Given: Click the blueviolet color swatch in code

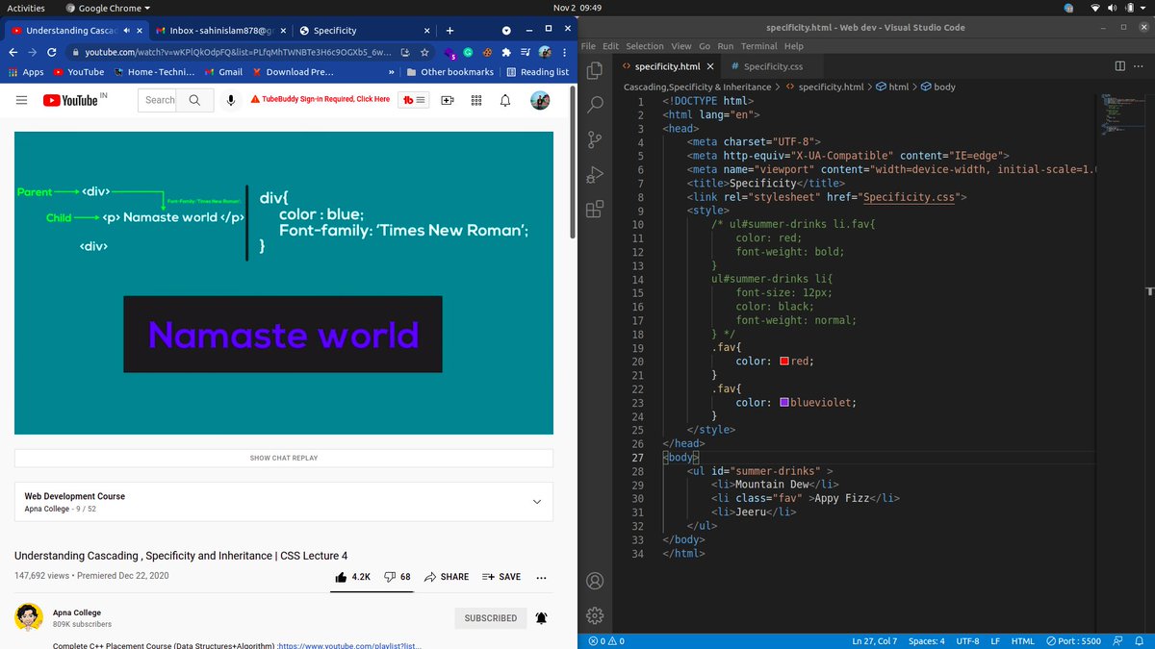Looking at the screenshot, I should click(784, 403).
